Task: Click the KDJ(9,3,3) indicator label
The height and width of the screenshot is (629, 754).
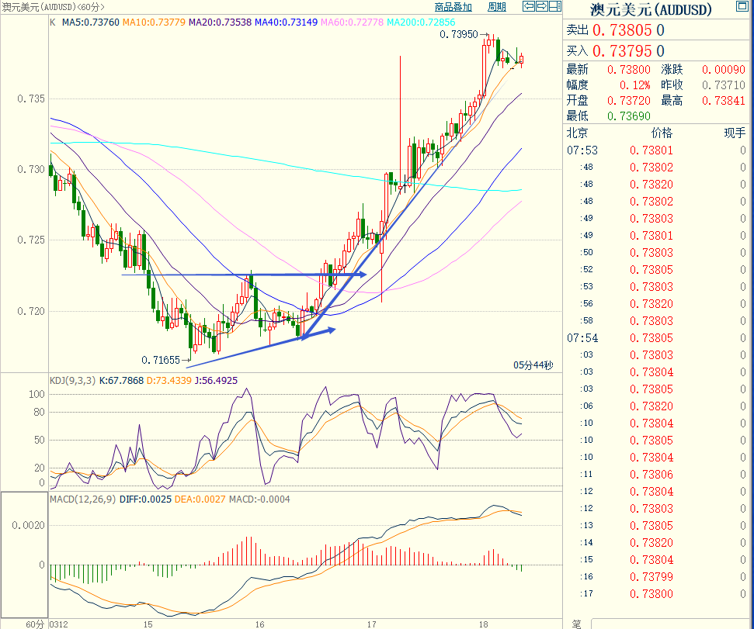Action: pyautogui.click(x=73, y=381)
